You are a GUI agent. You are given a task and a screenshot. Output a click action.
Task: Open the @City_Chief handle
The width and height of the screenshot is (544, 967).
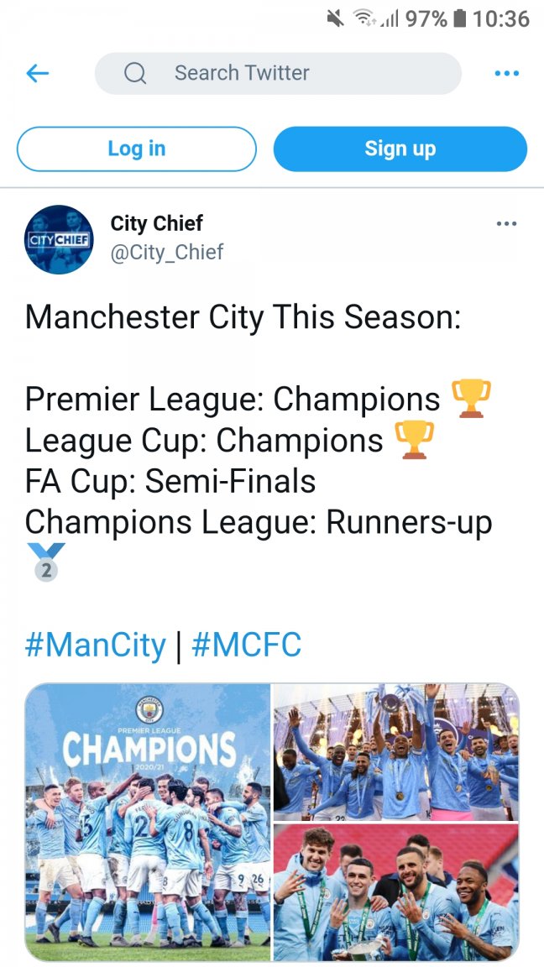[167, 252]
